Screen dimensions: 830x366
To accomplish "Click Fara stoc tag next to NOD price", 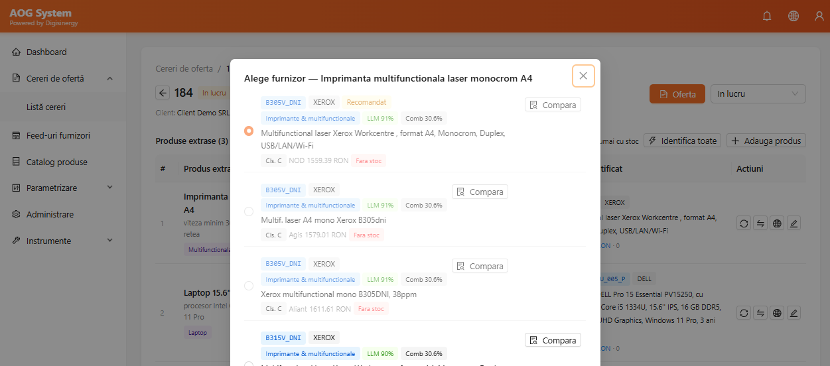I will [368, 160].
